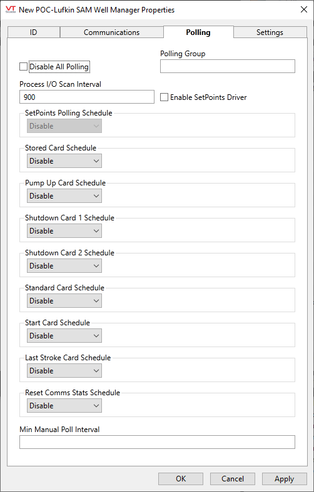
Task: Click the VTScada logo icon in title bar
Action: 11,9
